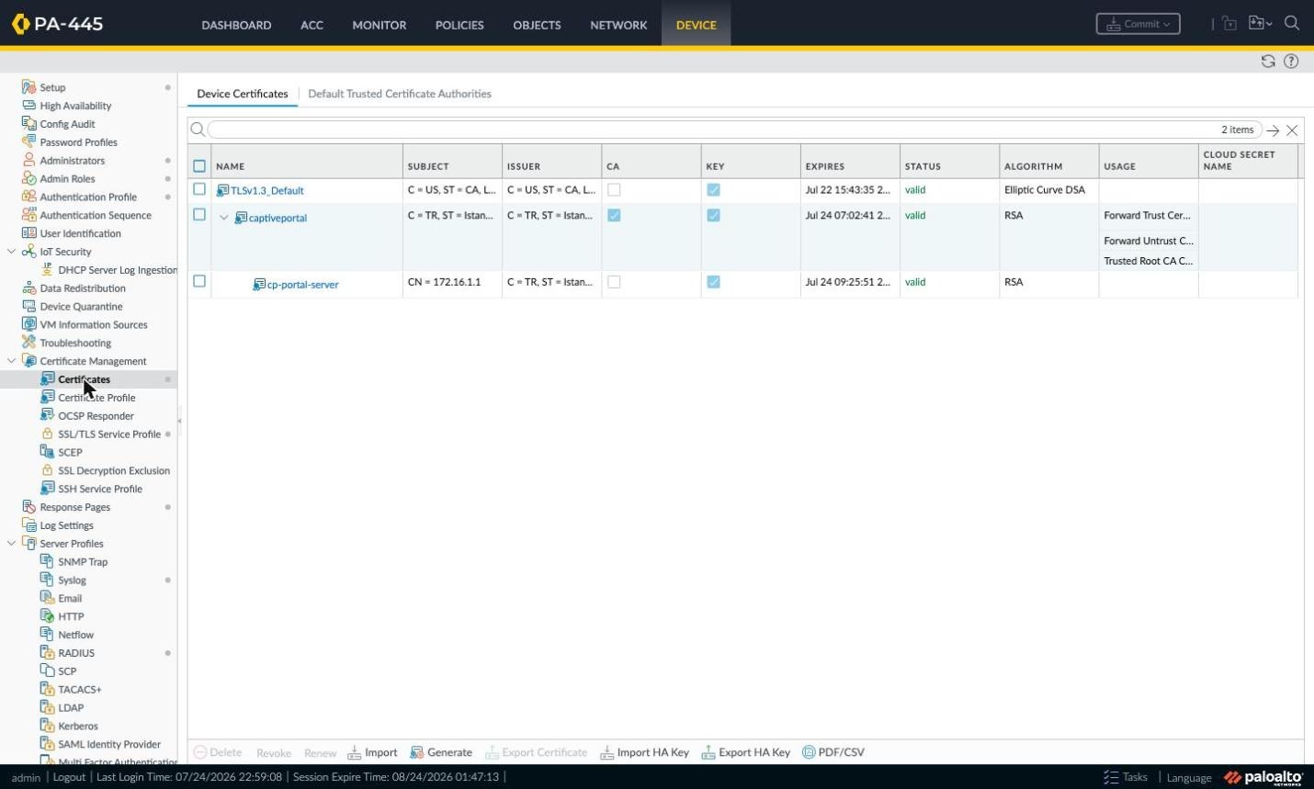This screenshot has width=1314, height=789.
Task: Click the Authentication Profile icon
Action: coord(28,197)
